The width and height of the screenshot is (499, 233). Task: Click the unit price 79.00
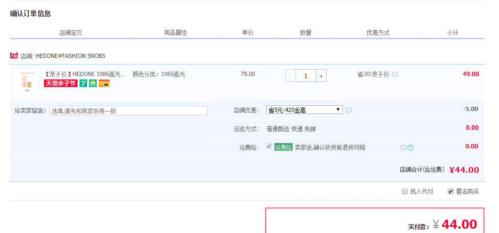coord(248,74)
